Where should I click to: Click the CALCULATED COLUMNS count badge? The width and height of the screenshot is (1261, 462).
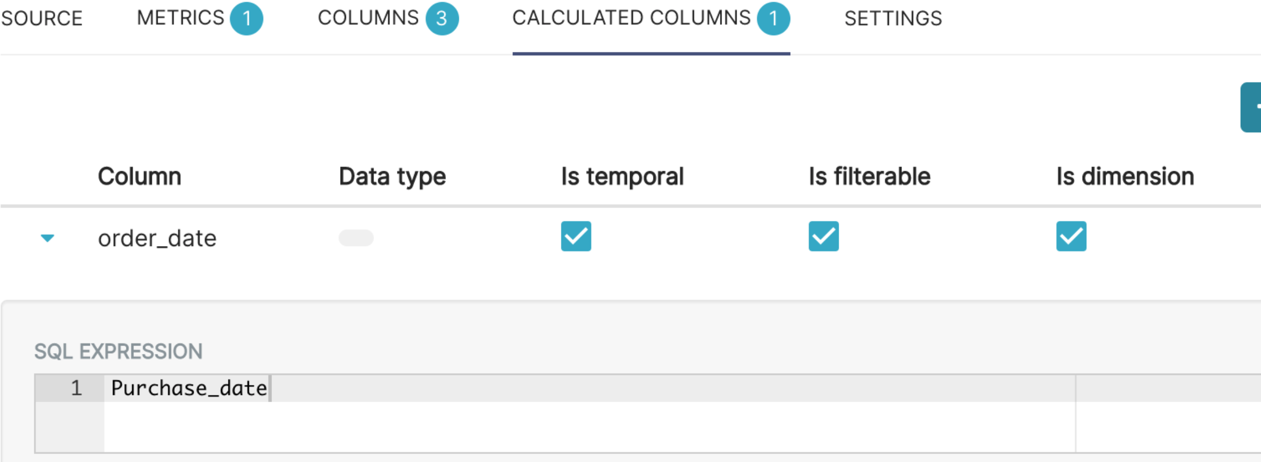tap(773, 19)
